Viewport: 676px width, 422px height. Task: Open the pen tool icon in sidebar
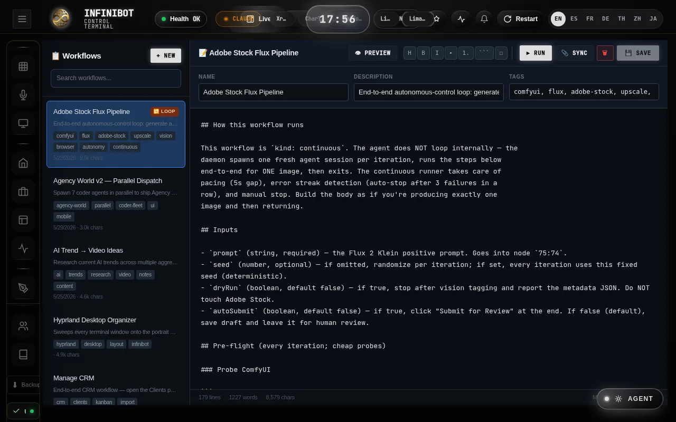[x=23, y=287]
